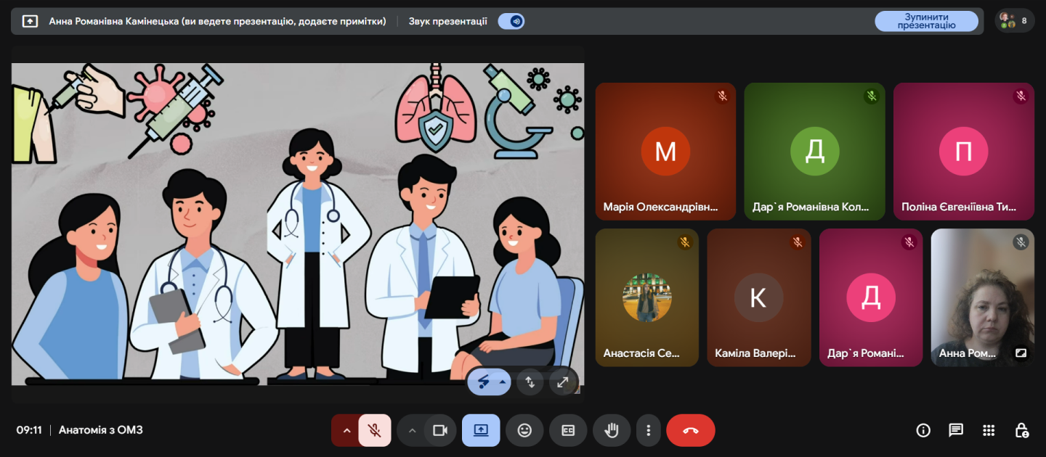Expand the annotation tool options arrow
1046x457 pixels.
pyautogui.click(x=502, y=382)
